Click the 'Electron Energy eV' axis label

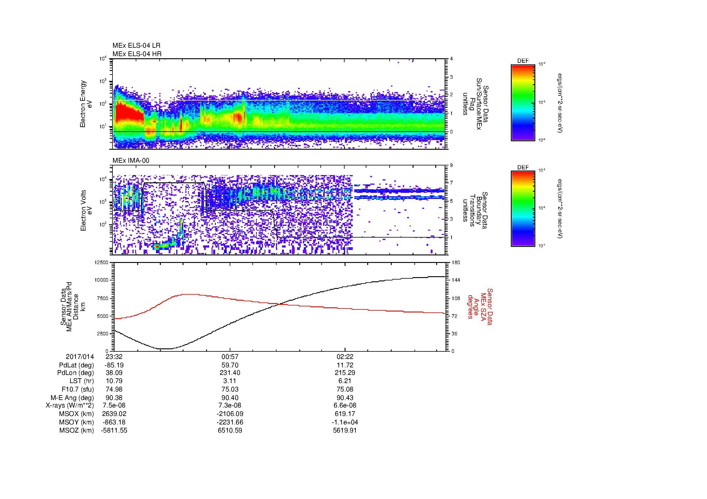point(86,104)
